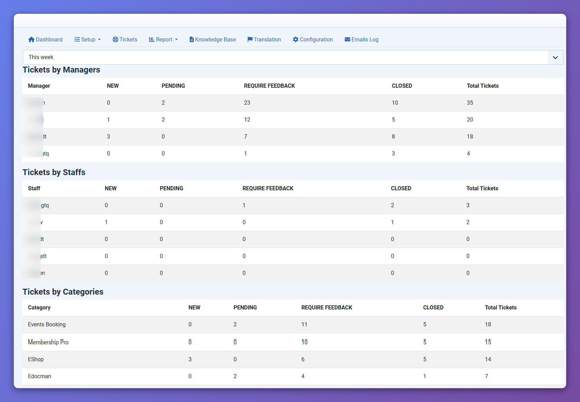Viewport: 580px width, 402px height.
Task: Expand the Setup dropdown caret
Action: 99,40
